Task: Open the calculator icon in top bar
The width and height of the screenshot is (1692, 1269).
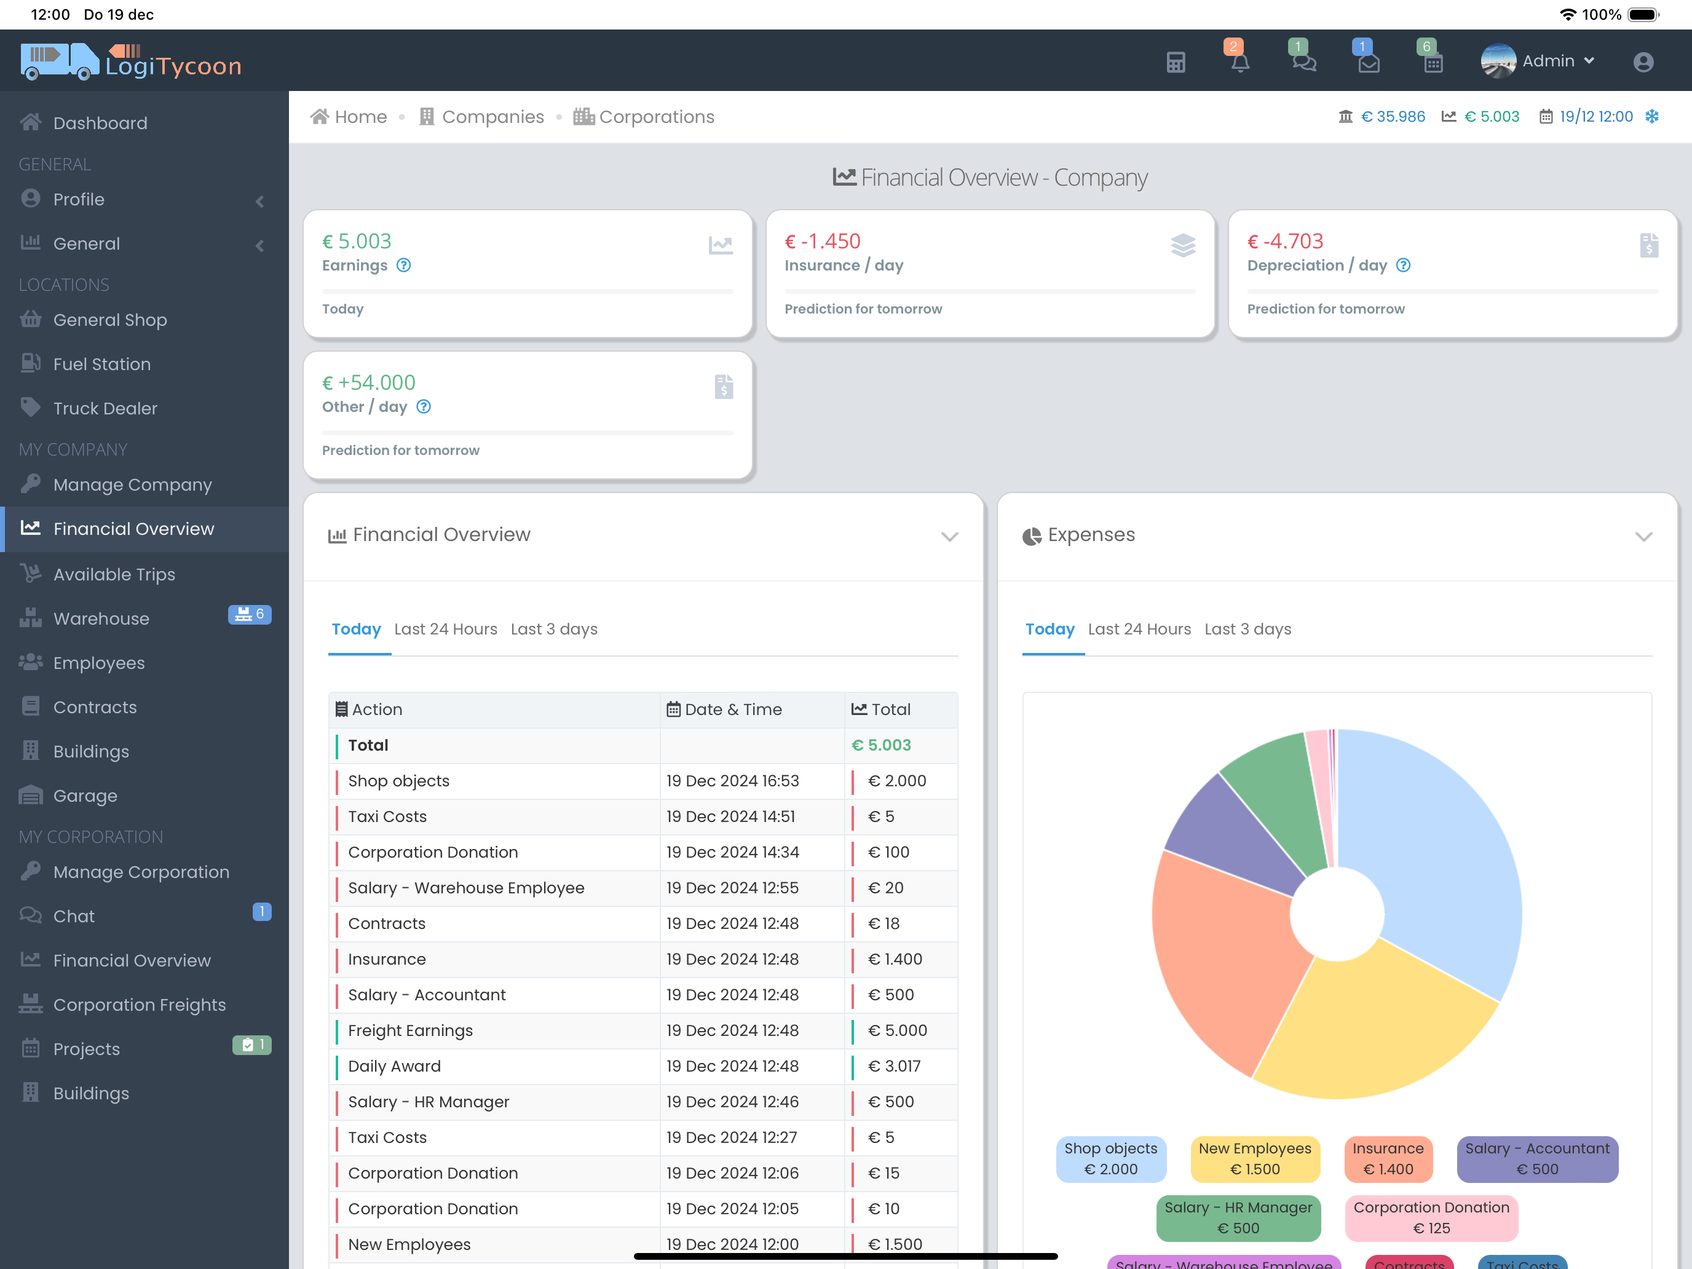Action: (1176, 62)
